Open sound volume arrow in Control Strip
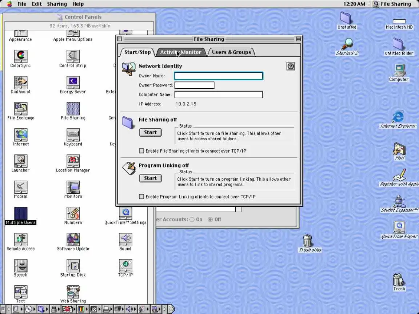 click(x=135, y=309)
